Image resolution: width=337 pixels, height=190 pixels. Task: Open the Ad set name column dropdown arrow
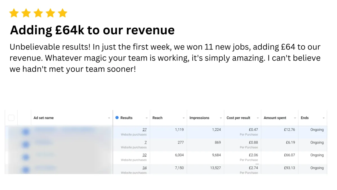coord(109,118)
